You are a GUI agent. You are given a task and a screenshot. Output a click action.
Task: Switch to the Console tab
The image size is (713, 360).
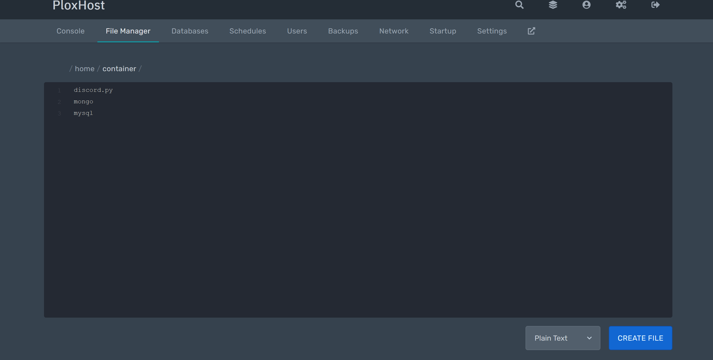(x=70, y=31)
